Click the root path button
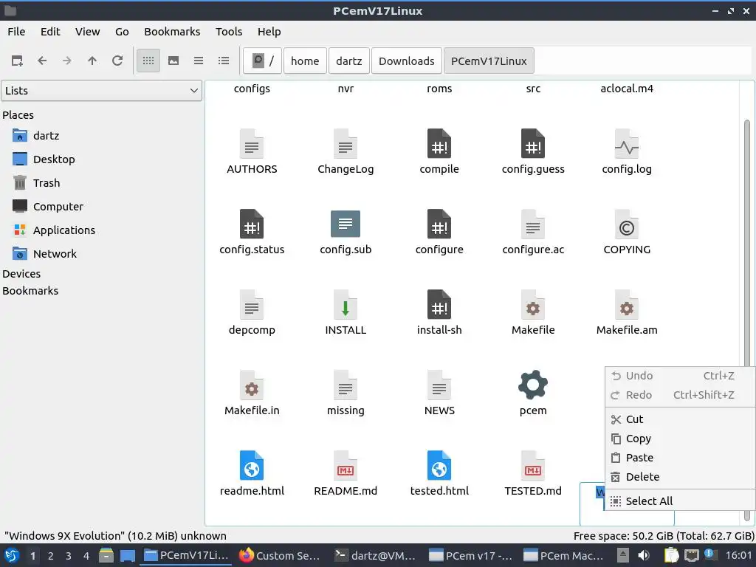756x567 pixels. (x=262, y=61)
